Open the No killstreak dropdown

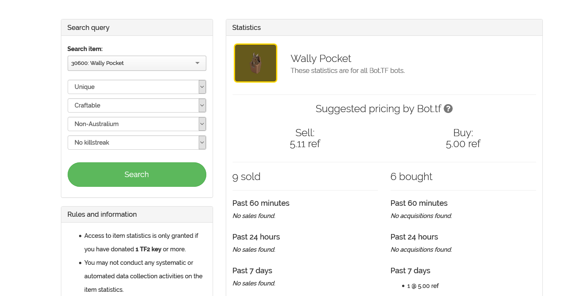coord(137,143)
